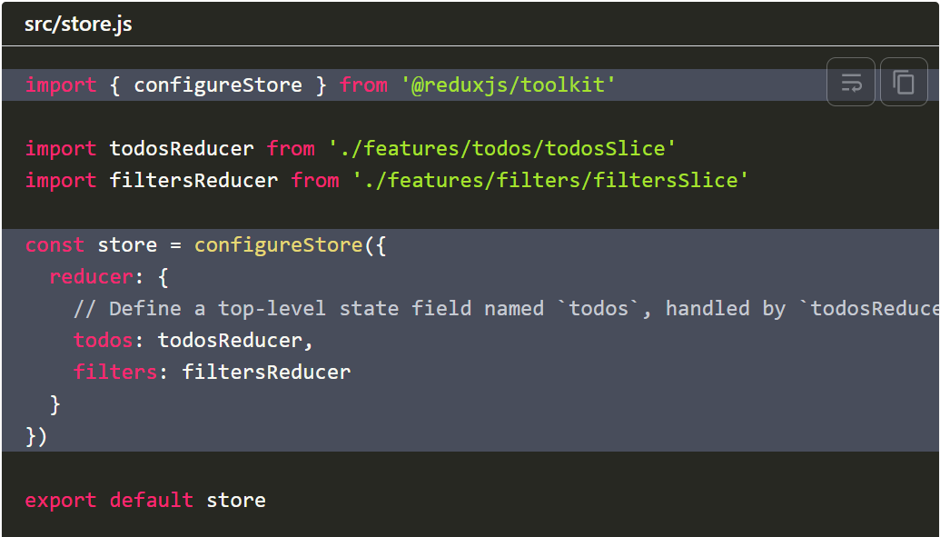
Task: Click the configureStore function call
Action: pyautogui.click(x=278, y=245)
